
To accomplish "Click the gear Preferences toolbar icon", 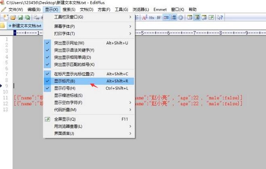I will point(181,17).
